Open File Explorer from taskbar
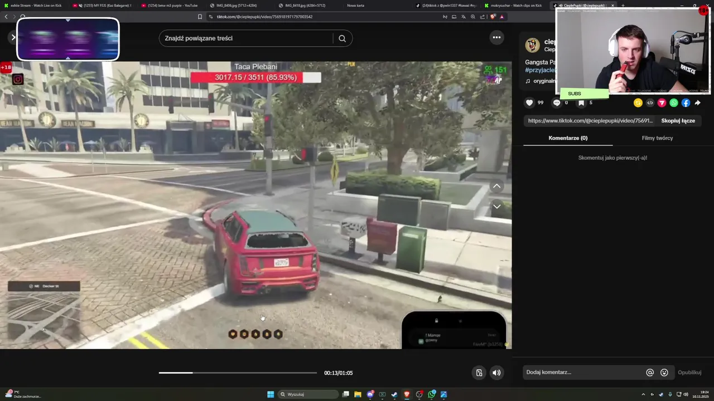 (x=358, y=394)
